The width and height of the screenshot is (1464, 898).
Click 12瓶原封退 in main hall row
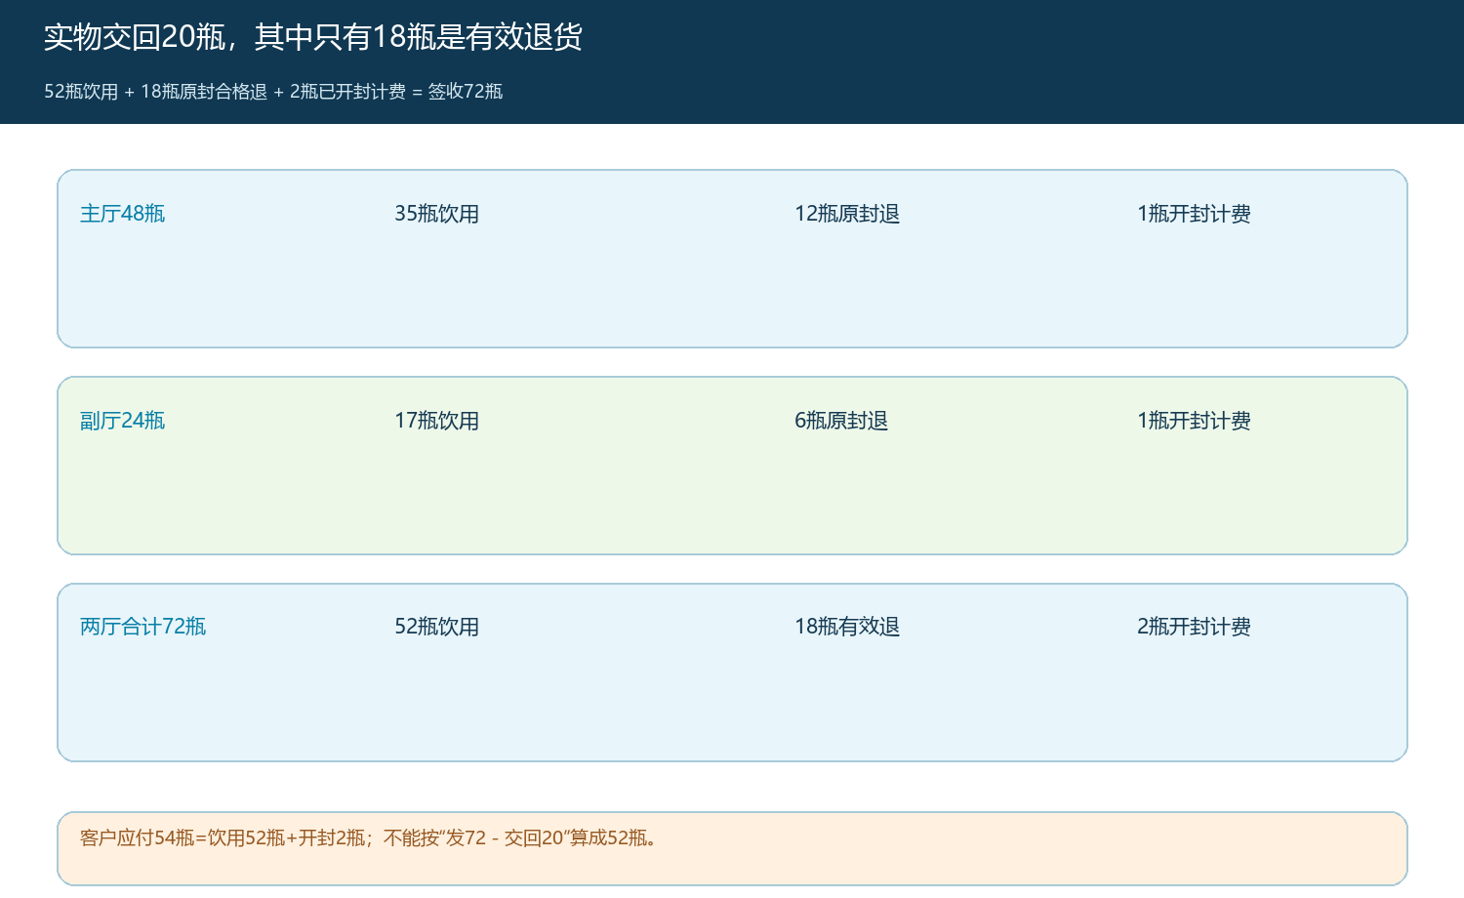(x=847, y=214)
